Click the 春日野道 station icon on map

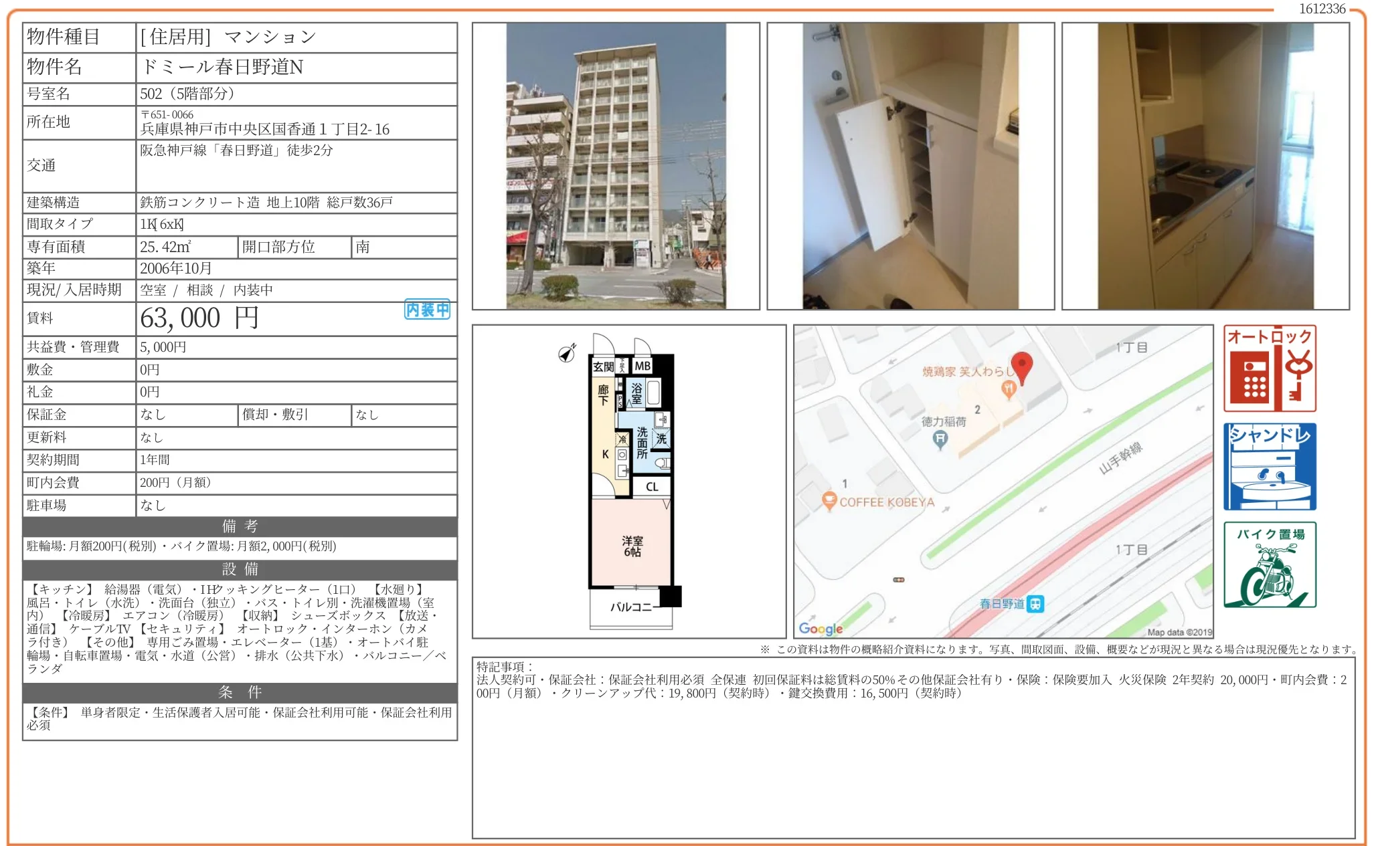click(x=1035, y=604)
